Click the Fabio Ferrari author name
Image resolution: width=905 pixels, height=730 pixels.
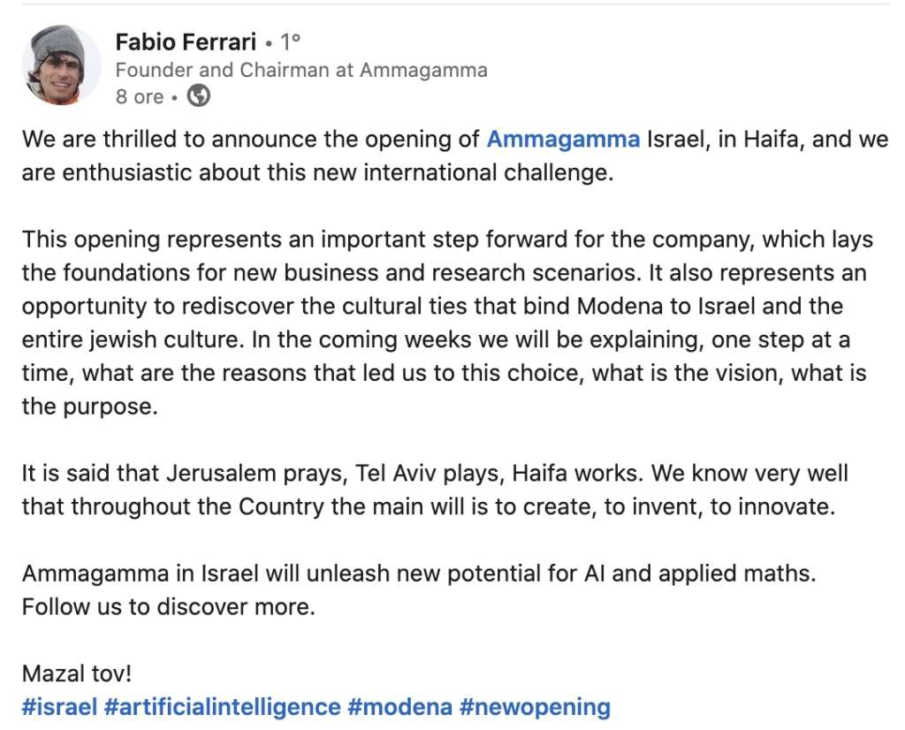(x=186, y=42)
